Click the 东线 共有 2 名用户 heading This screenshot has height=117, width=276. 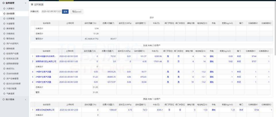coord(152,45)
